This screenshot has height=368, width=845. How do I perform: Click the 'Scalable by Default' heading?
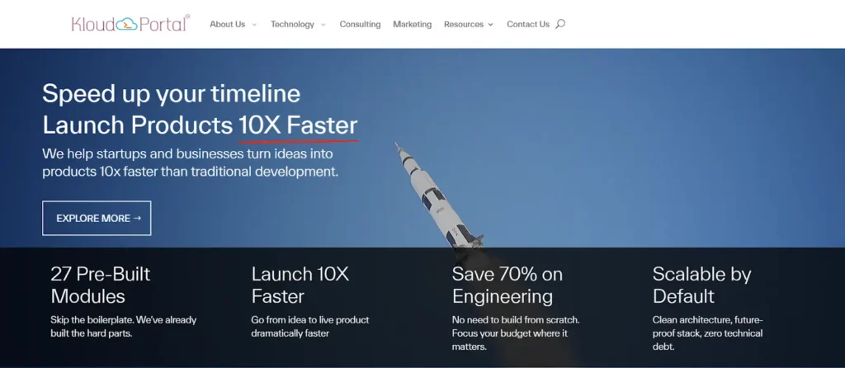point(701,285)
